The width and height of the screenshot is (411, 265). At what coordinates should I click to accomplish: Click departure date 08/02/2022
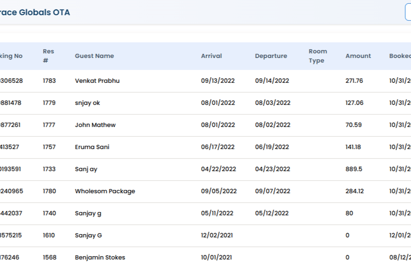273,125
